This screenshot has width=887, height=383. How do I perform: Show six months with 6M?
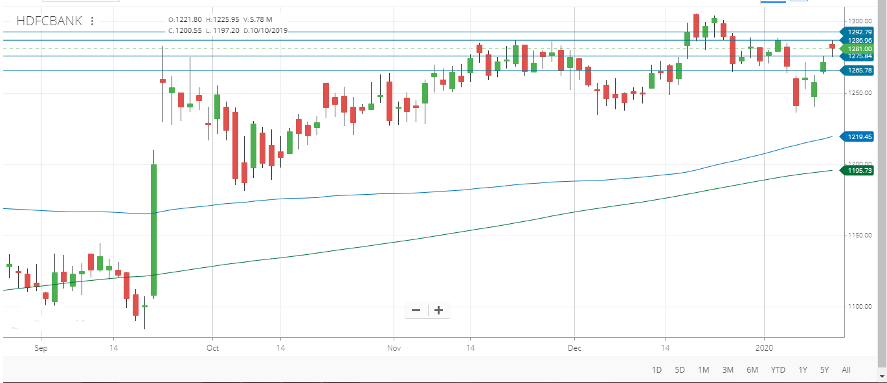[752, 370]
